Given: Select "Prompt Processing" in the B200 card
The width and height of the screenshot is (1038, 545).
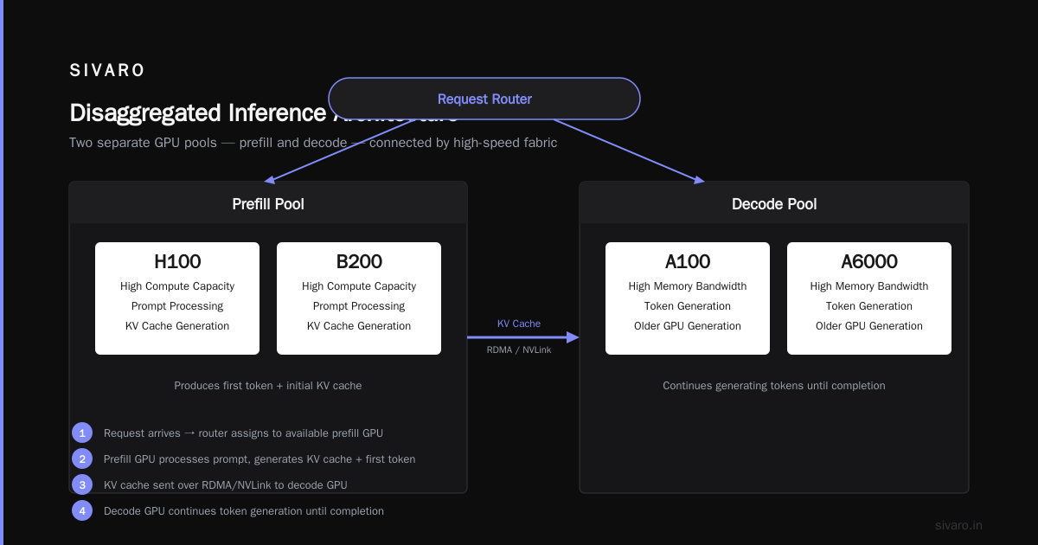Looking at the screenshot, I should pos(359,306).
